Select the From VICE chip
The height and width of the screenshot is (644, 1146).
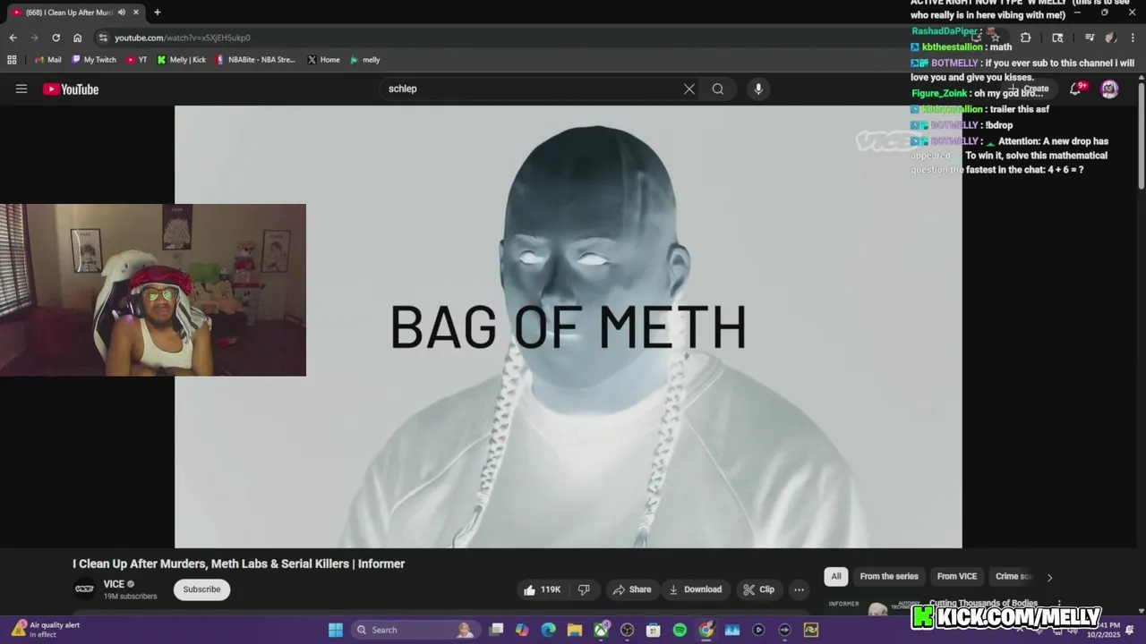click(x=957, y=576)
